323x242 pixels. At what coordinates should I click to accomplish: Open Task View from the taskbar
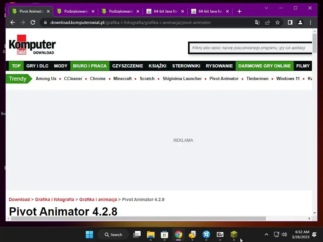point(137,234)
